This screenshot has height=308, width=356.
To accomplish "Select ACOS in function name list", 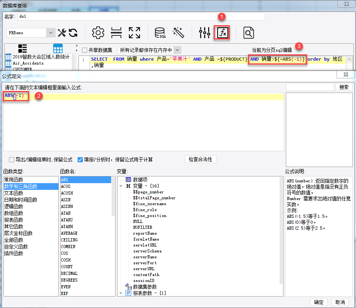I will coord(86,186).
